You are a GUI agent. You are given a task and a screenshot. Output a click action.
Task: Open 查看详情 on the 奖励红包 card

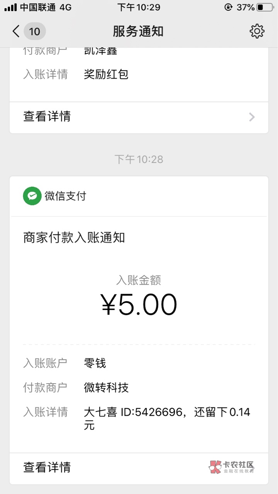(x=47, y=116)
